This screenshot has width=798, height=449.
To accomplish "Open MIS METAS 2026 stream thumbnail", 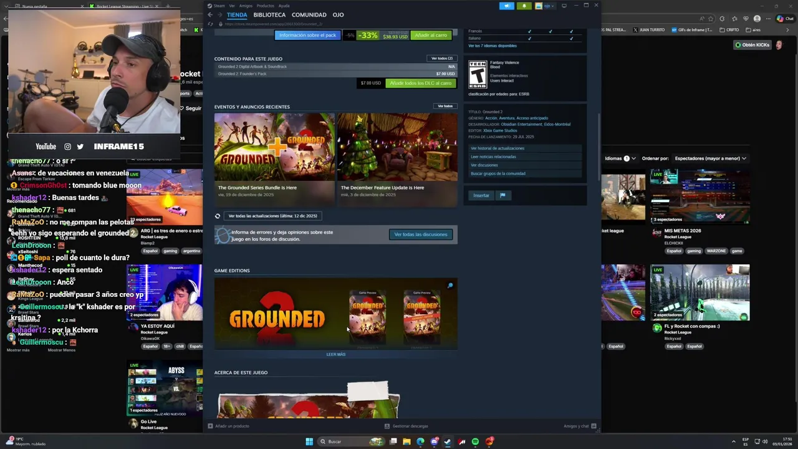I will click(699, 196).
